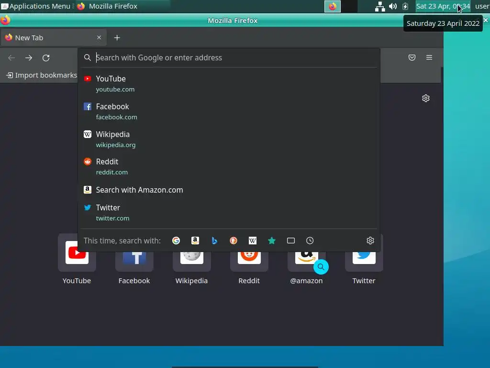This screenshot has height=368, width=490.
Task: Search history using the clock icon
Action: (x=310, y=241)
